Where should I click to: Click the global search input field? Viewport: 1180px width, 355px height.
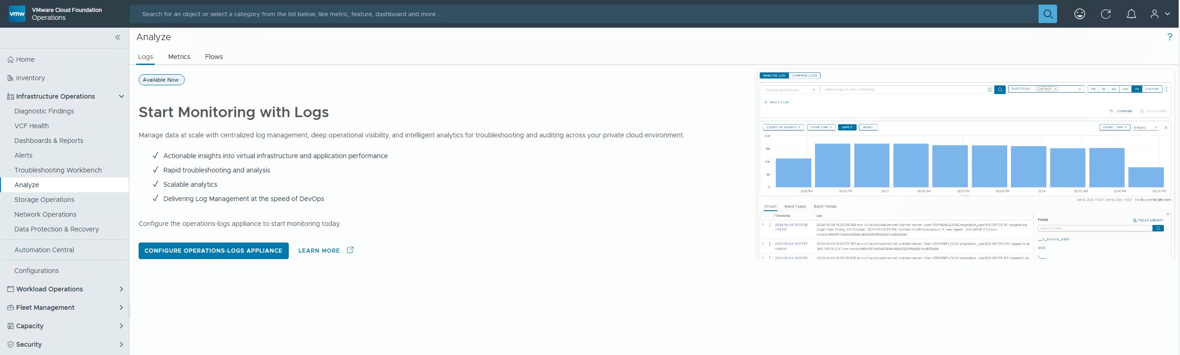click(x=583, y=14)
